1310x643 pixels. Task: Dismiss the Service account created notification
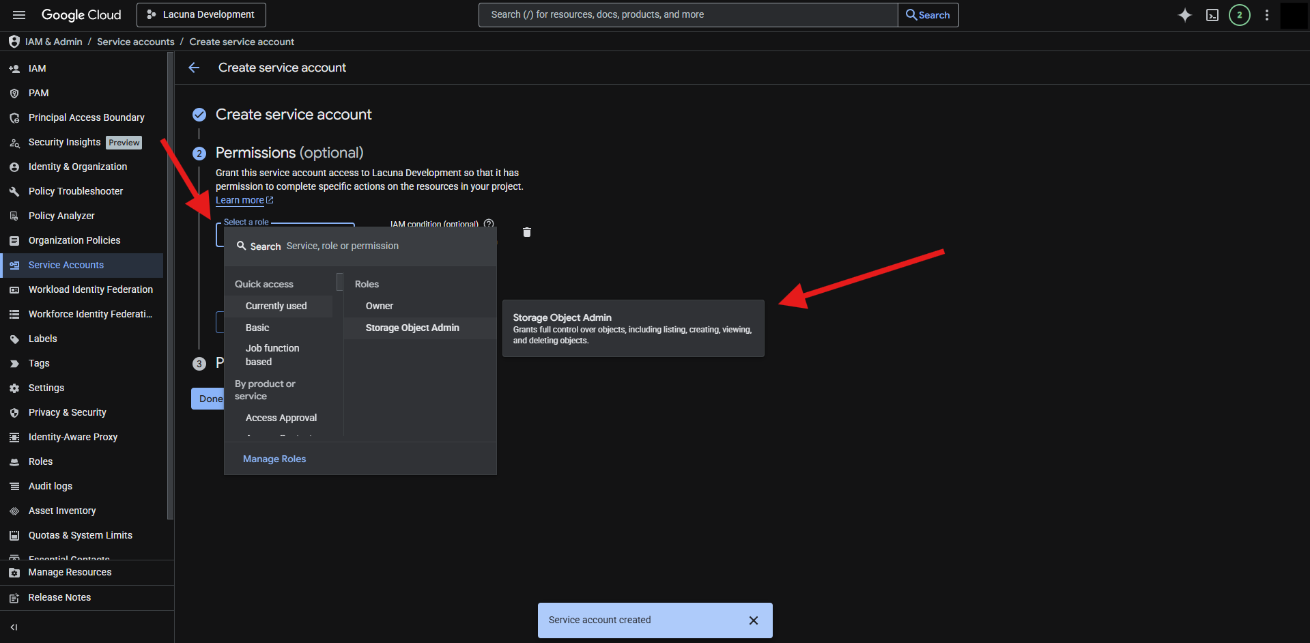coord(753,620)
